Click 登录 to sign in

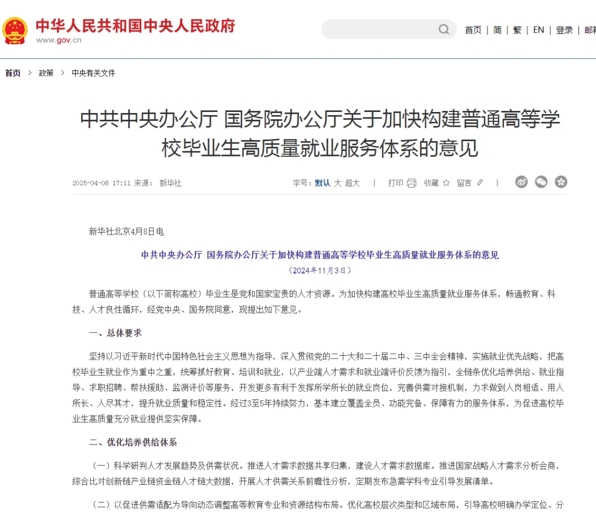pos(564,30)
